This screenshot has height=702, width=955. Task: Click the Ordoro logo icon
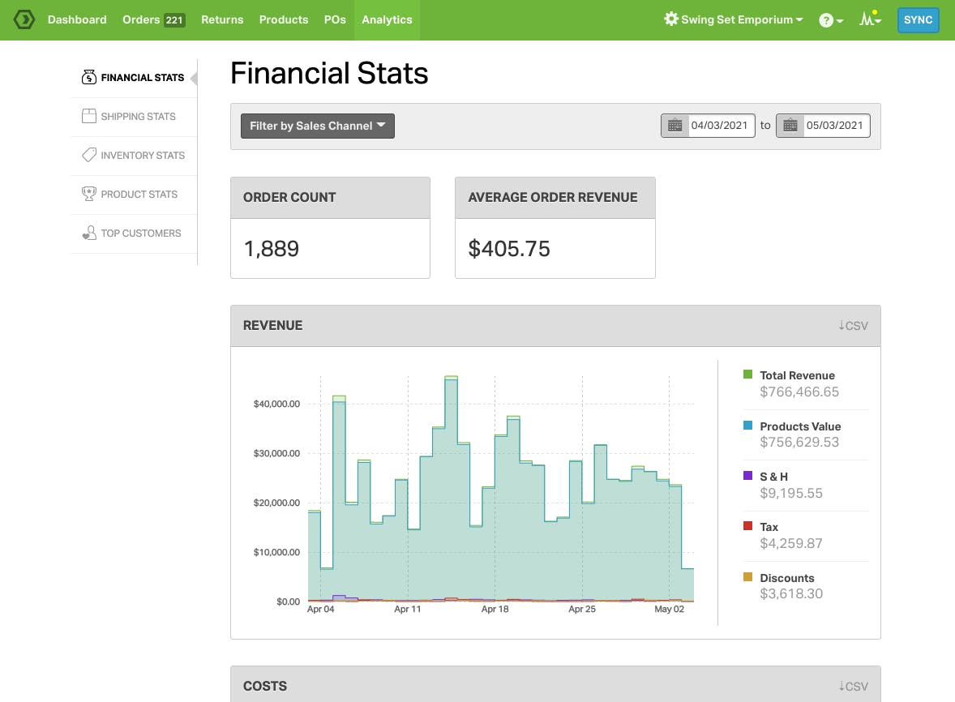tap(24, 19)
